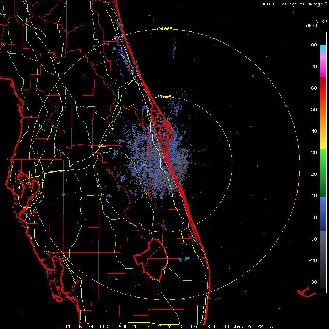Click the 50 NMI range ring label
329x329 pixels.
click(164, 97)
